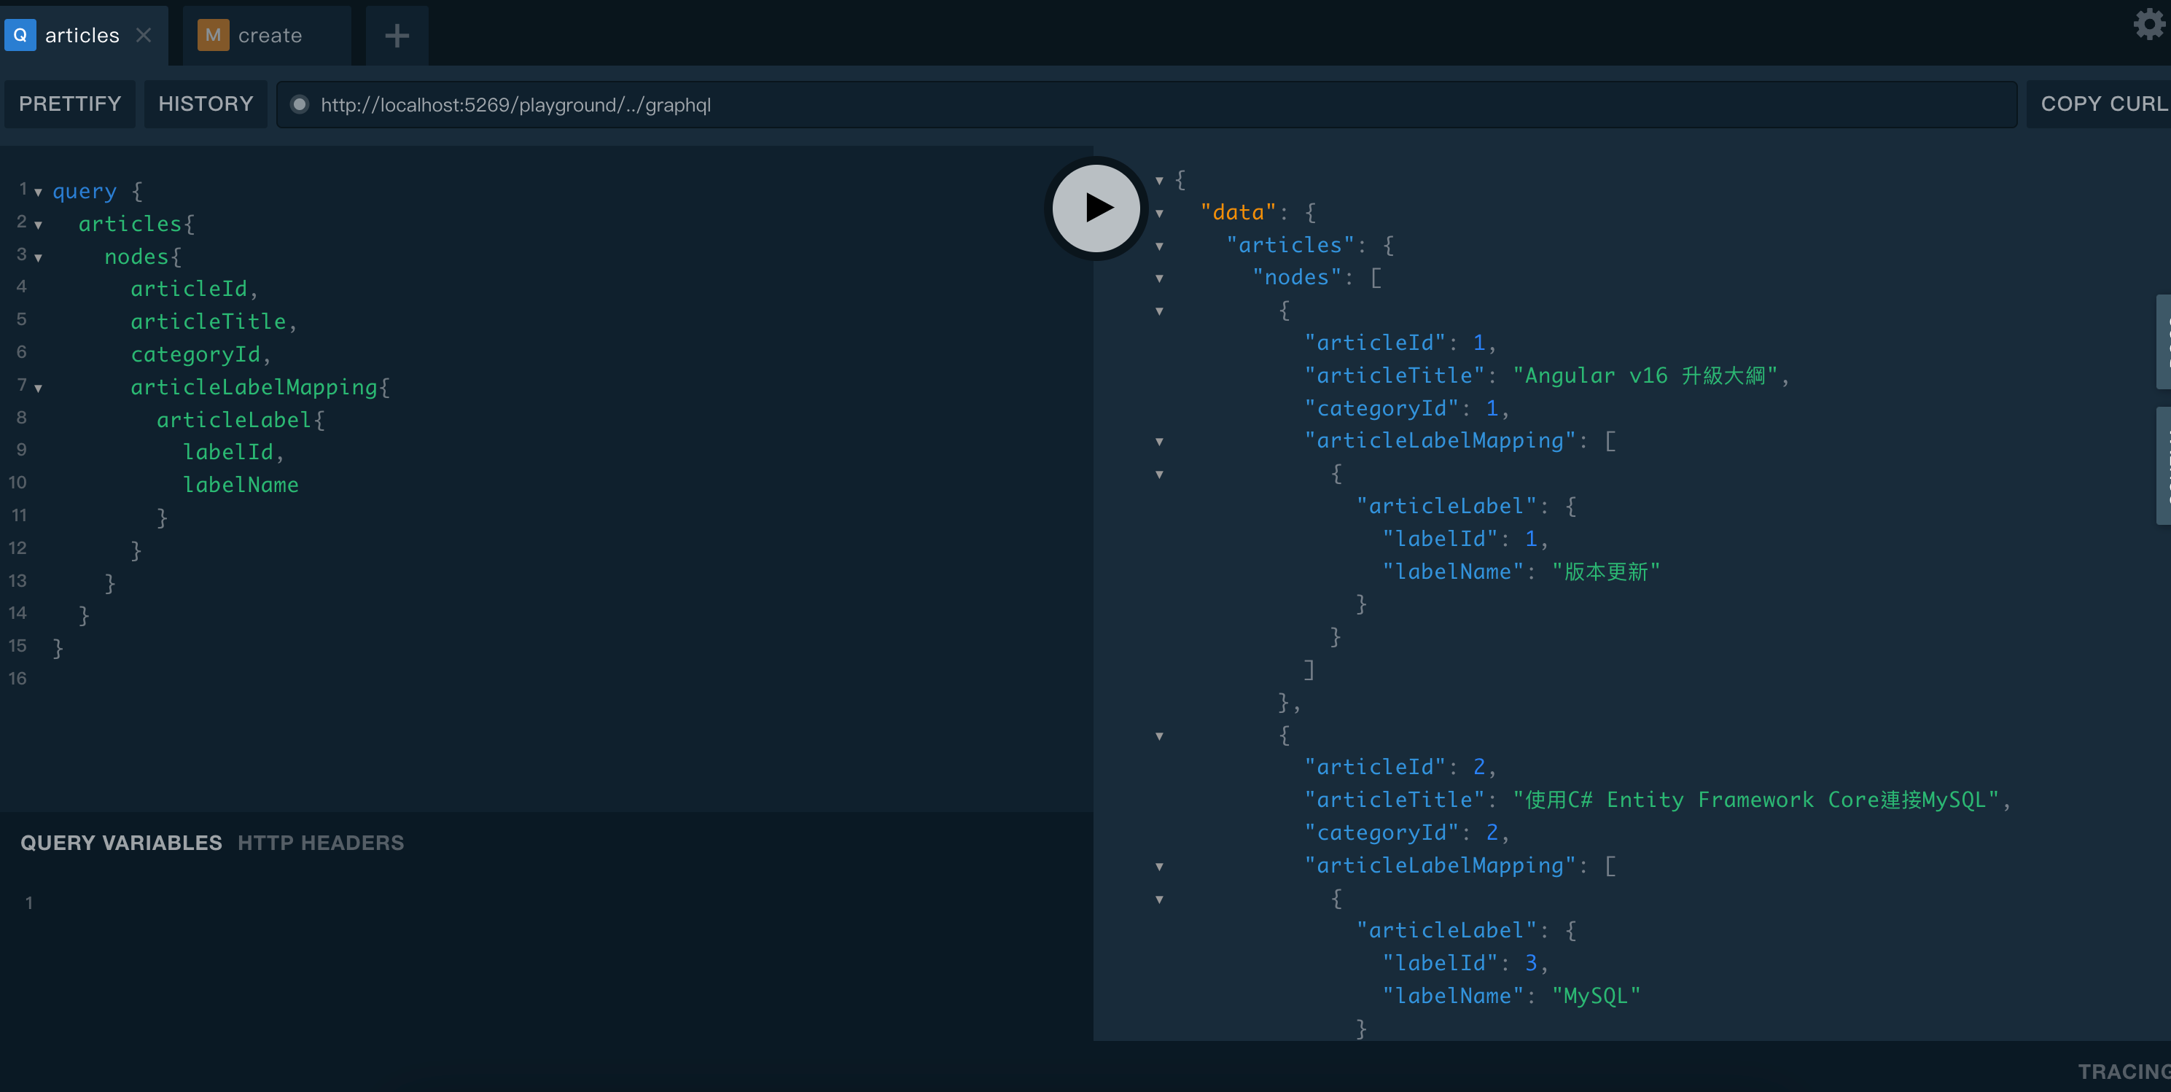Click the articleId field on line 4
Image resolution: width=2171 pixels, height=1092 pixels.
pyautogui.click(x=189, y=288)
